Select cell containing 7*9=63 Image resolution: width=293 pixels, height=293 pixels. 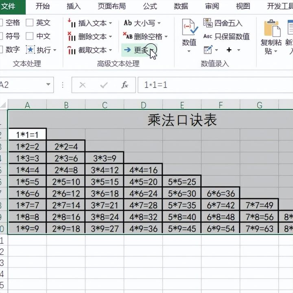click(x=259, y=228)
